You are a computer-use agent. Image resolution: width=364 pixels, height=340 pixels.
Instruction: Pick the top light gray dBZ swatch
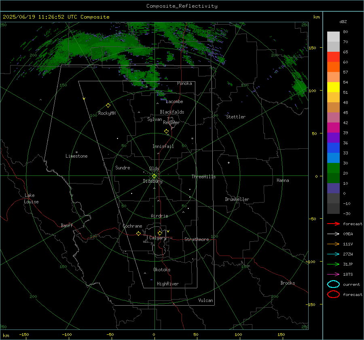[x=333, y=37]
